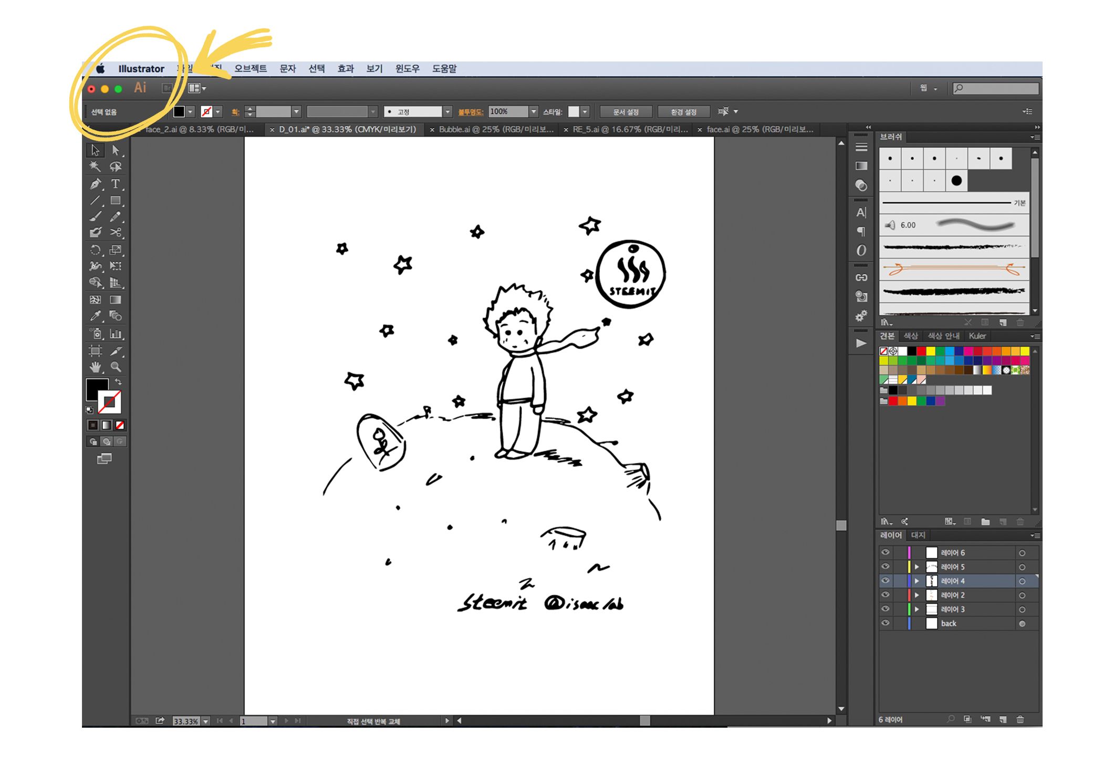Open the 불투명도 100% dropdown
1103x765 pixels.
pyautogui.click(x=534, y=111)
